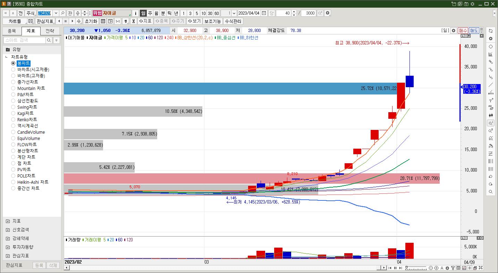Viewport: 498px width, 273px height.
Task: Click the zoom out minus circle icon
Action: click(431, 268)
